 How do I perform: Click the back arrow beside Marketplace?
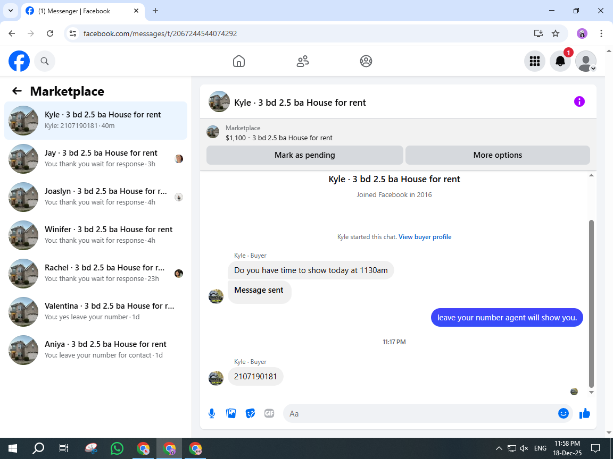coord(17,91)
